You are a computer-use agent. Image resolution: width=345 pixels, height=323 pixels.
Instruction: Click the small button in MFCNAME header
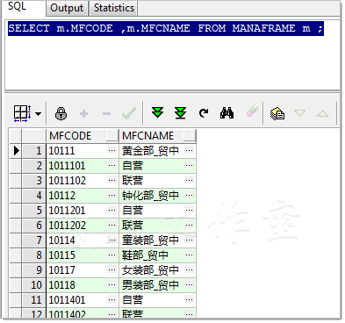pyautogui.click(x=190, y=135)
